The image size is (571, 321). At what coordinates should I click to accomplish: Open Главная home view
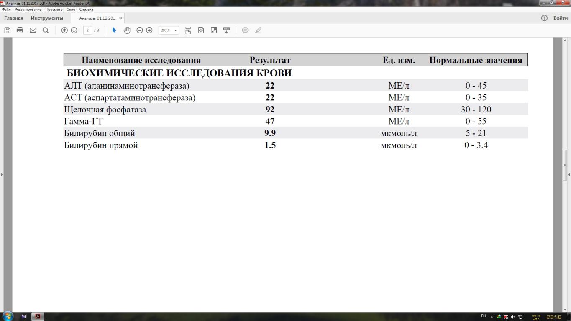tap(14, 18)
